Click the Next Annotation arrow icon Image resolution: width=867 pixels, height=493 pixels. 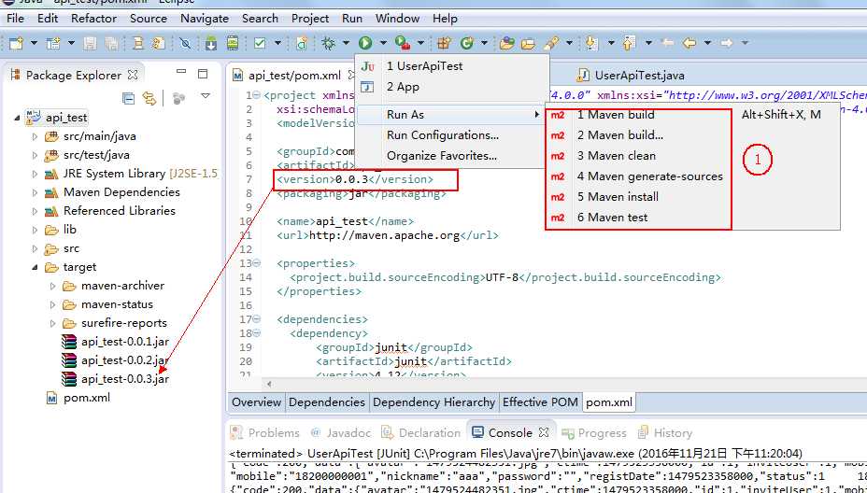[592, 43]
